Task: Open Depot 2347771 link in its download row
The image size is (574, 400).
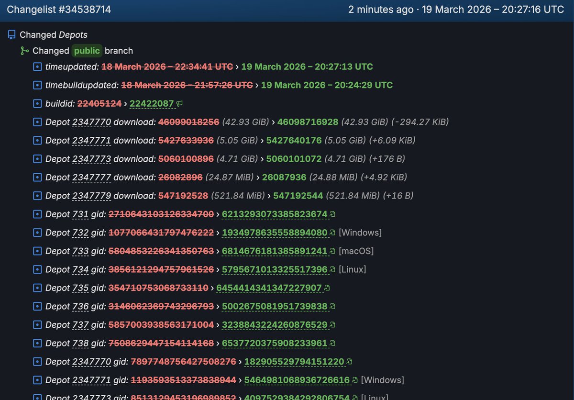Action: 92,140
